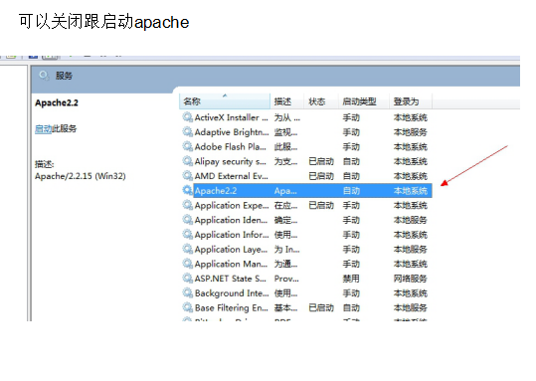
Task: Click the gear icon beside Base Filtering Engine
Action: [x=187, y=307]
